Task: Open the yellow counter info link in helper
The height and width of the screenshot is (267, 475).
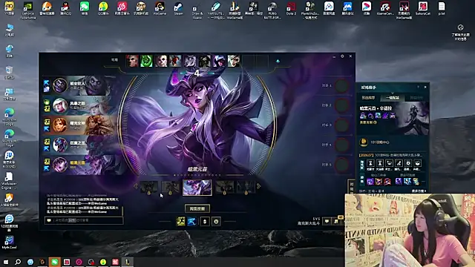Action: click(x=368, y=122)
